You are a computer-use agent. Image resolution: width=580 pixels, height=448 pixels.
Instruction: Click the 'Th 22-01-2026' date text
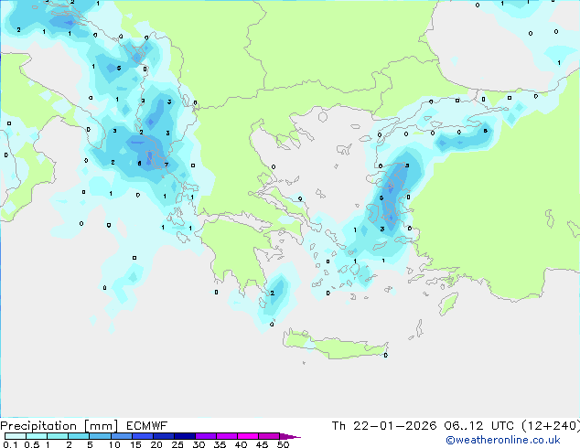tap(384, 426)
